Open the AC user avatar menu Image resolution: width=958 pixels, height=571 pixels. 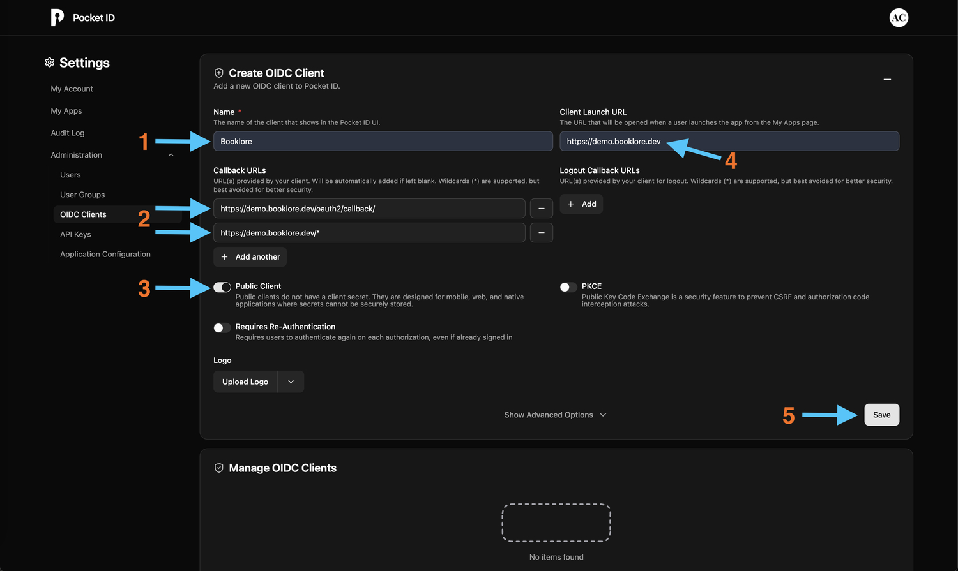coord(899,17)
